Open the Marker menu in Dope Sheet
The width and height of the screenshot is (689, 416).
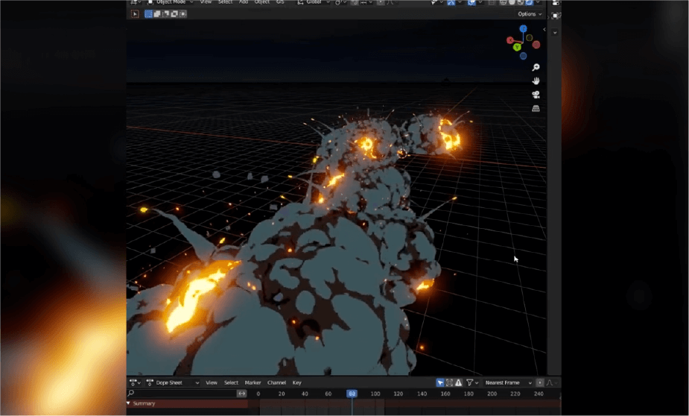click(253, 382)
